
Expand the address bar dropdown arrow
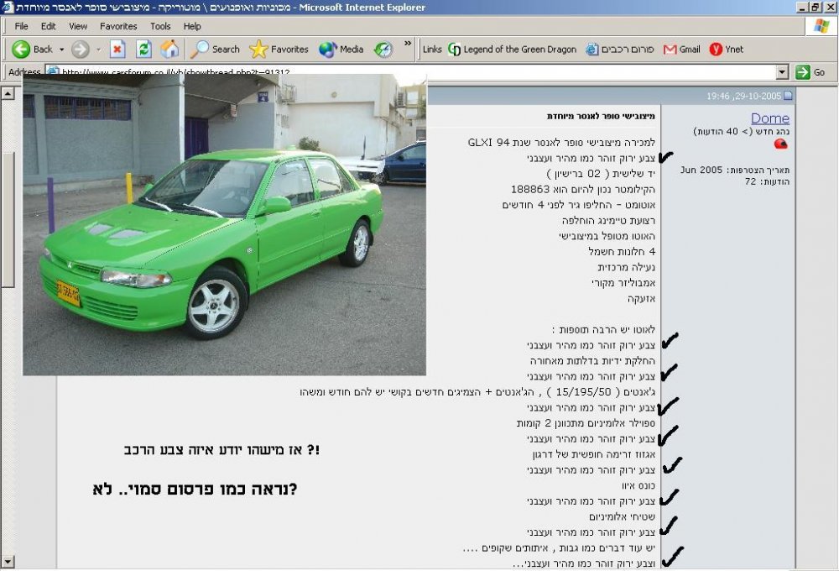[782, 71]
